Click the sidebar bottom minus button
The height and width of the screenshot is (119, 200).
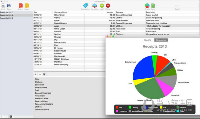click(x=6, y=117)
